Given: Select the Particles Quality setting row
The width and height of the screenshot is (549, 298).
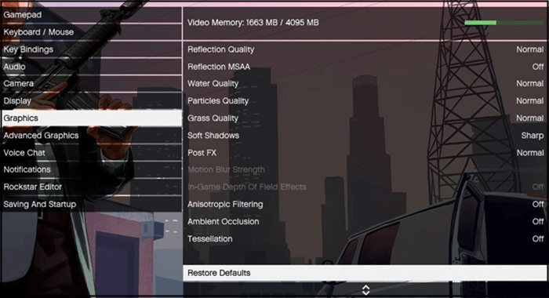Looking at the screenshot, I should pyautogui.click(x=365, y=101).
